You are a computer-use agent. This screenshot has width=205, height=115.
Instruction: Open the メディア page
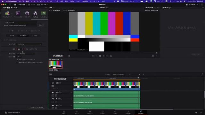point(64,112)
